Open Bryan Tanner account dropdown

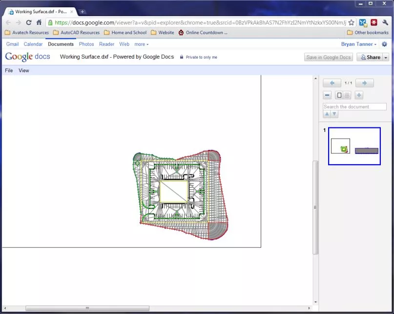pos(358,44)
